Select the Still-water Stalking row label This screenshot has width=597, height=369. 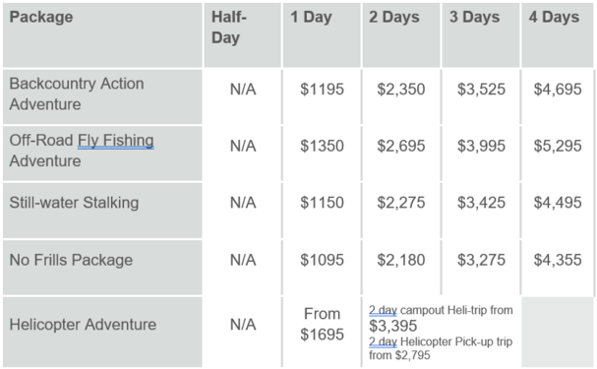(74, 203)
